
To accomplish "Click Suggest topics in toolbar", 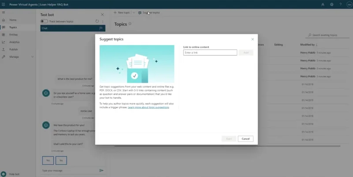I will point(149,13).
